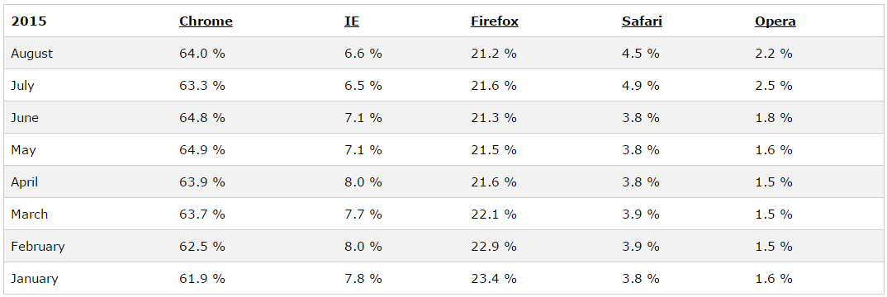
Task: Select the June row label
Action: click(x=24, y=118)
